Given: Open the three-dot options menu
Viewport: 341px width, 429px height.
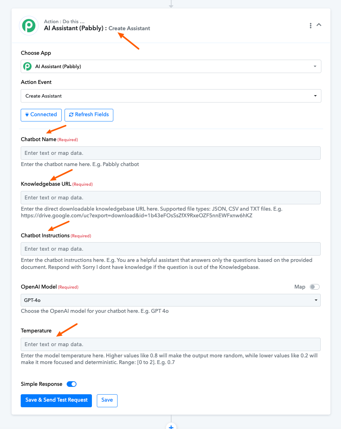Looking at the screenshot, I should pyautogui.click(x=310, y=26).
